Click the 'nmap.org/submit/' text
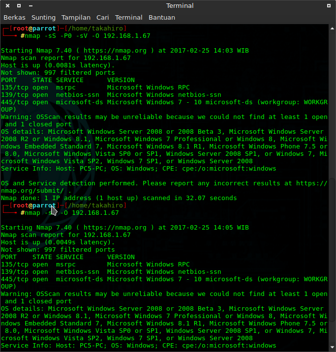Viewport: 336px width, 352px height. tap(32, 191)
